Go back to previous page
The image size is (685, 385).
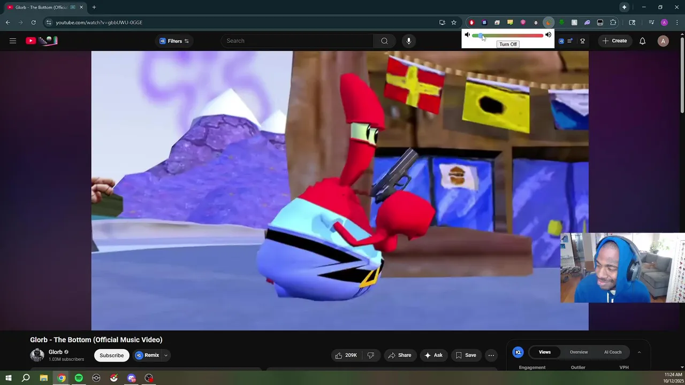pos(7,22)
